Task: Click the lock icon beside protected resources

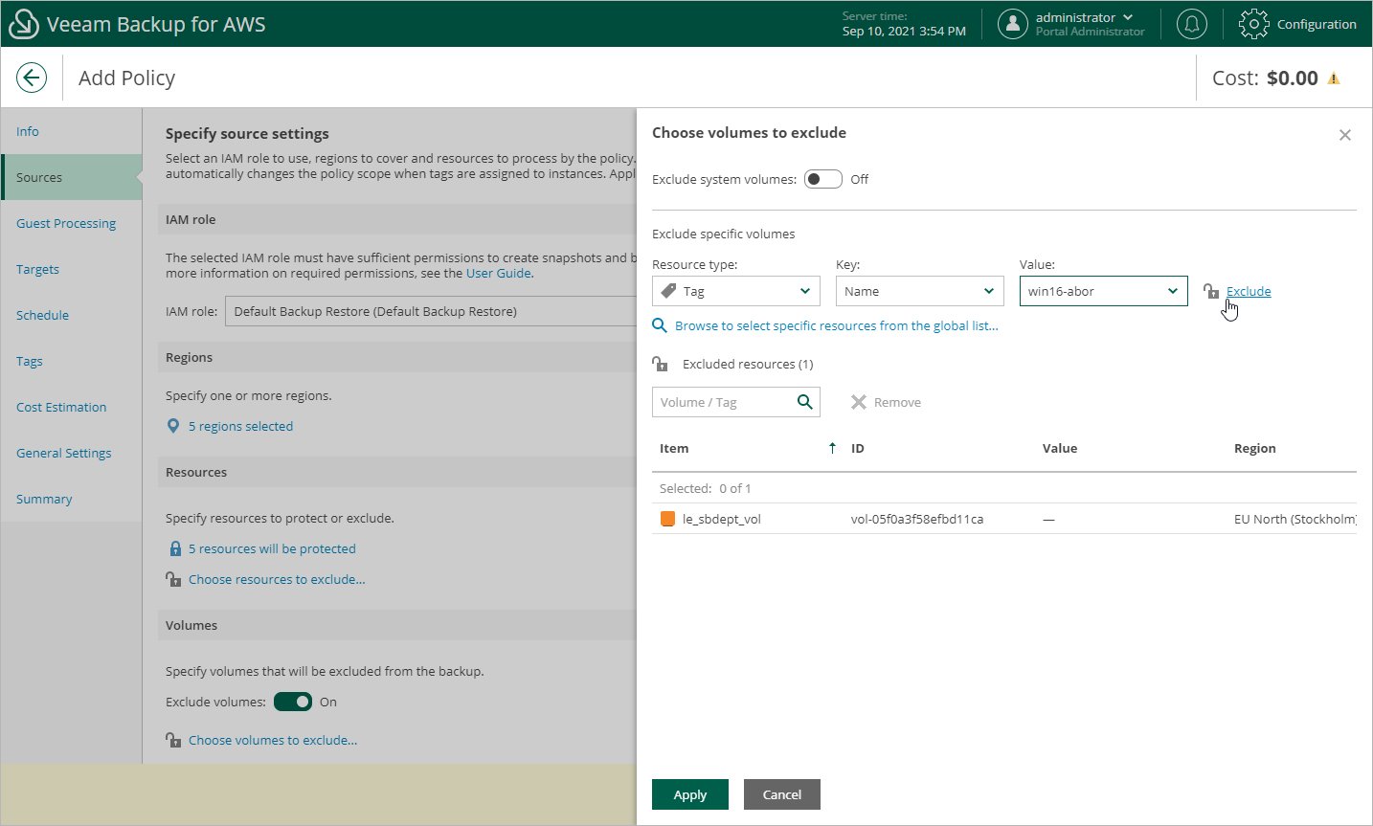Action: pos(175,548)
